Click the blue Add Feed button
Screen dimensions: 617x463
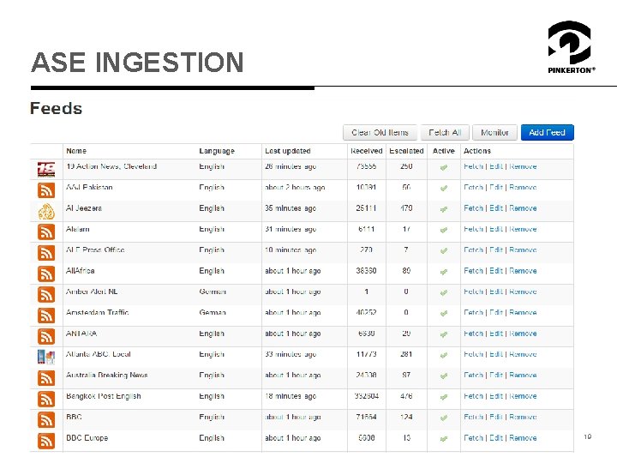pos(547,133)
